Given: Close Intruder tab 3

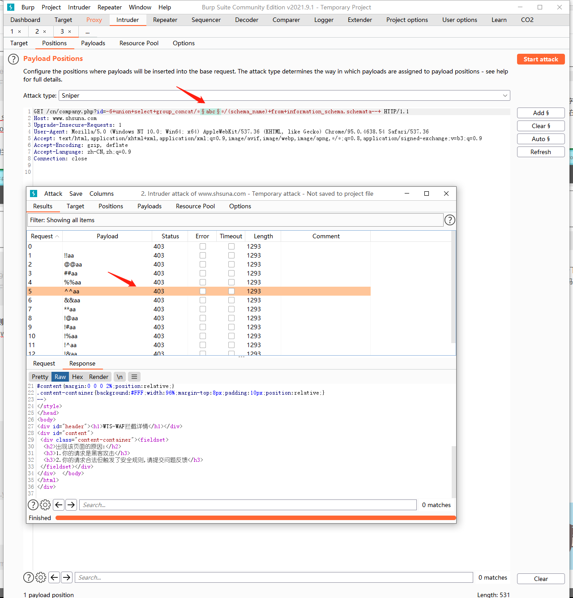Looking at the screenshot, I should pyautogui.click(x=69, y=31).
